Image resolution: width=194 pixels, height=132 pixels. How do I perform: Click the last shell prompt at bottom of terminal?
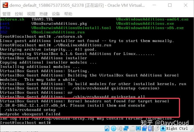[x=25, y=123]
